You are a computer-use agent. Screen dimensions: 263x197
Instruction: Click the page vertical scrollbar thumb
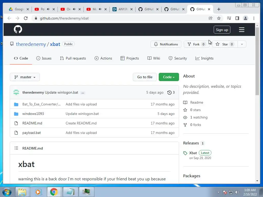coord(257,61)
